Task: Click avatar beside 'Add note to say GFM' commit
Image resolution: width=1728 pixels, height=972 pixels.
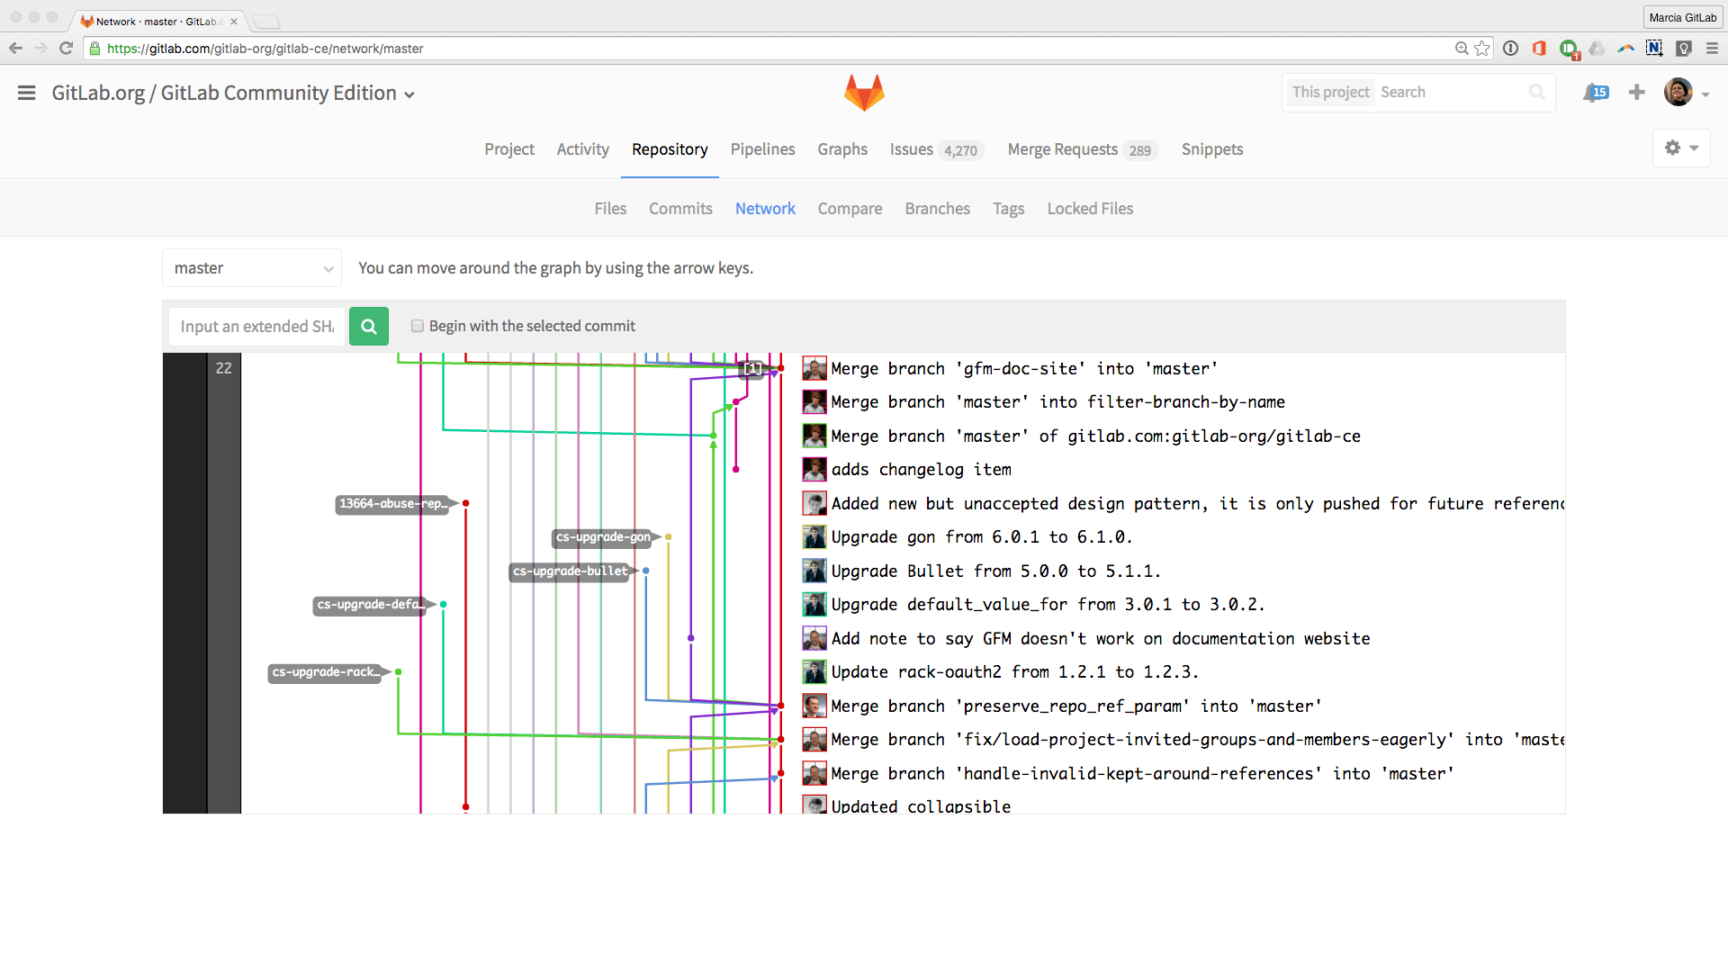Action: pyautogui.click(x=814, y=638)
